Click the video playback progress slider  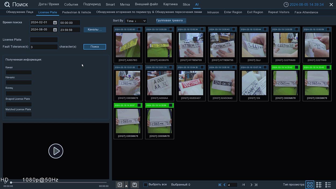(x=59, y=183)
